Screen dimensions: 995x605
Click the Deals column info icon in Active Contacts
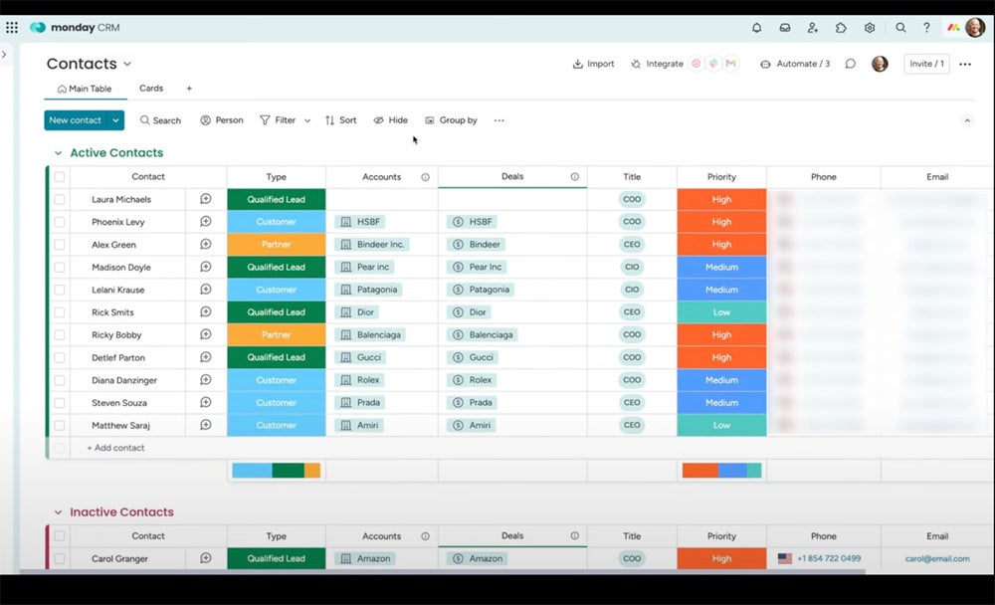(x=574, y=176)
